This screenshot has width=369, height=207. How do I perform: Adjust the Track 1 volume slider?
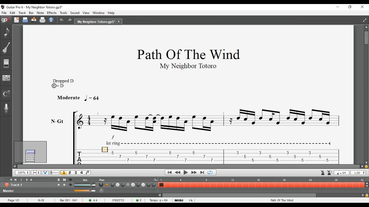[x=85, y=185]
